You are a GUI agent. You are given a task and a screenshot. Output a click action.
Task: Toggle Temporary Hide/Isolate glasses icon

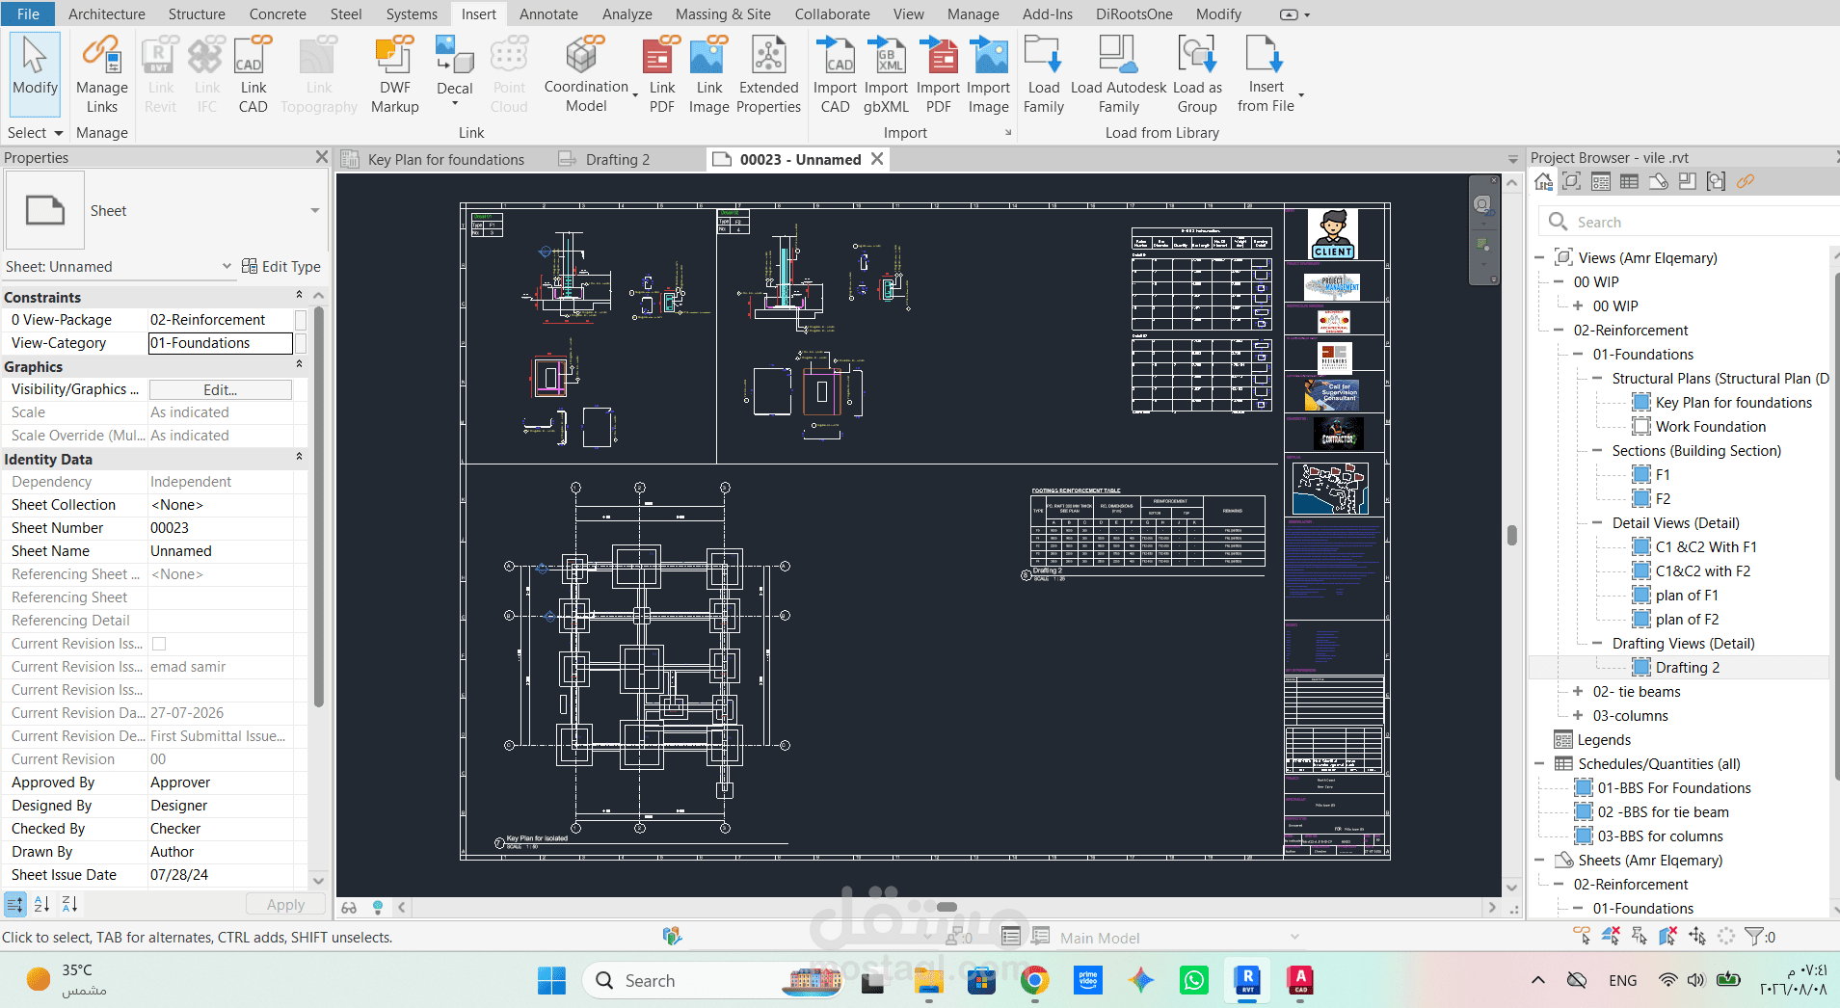coord(349,907)
